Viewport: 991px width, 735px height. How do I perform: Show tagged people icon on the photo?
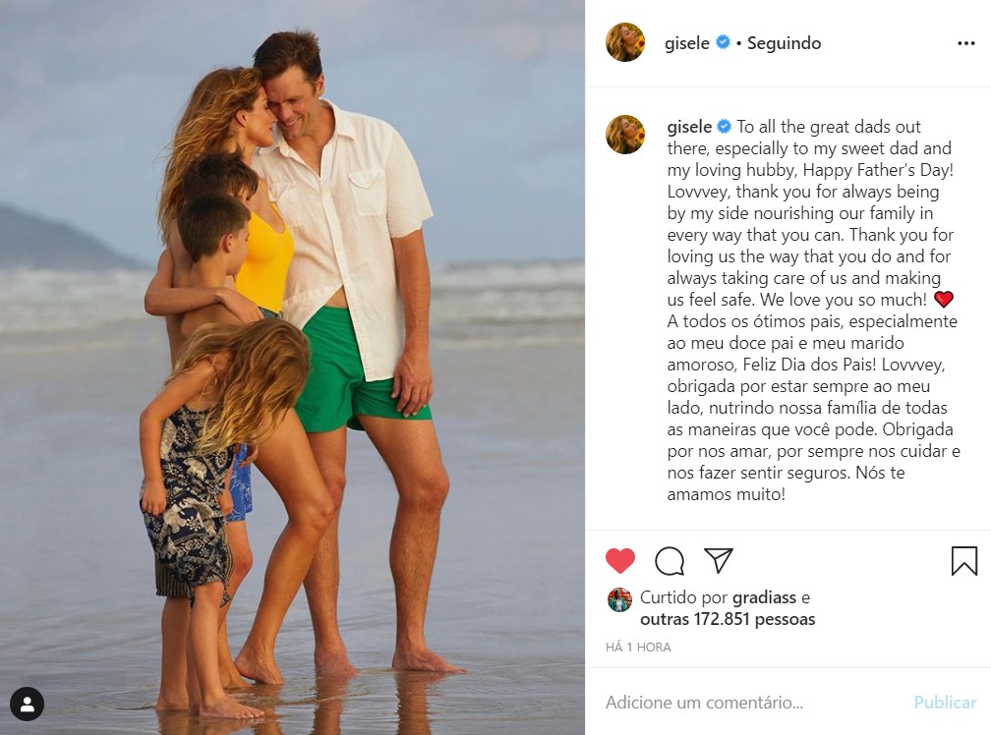click(x=28, y=705)
